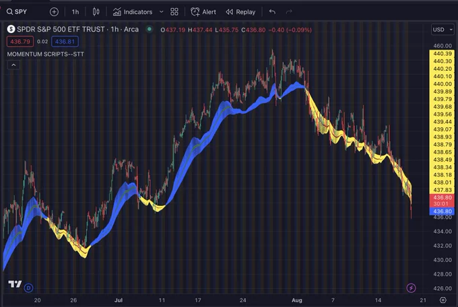This screenshot has width=458, height=307.
Task: Click the 460.00 price scale value
Action: [x=443, y=46]
